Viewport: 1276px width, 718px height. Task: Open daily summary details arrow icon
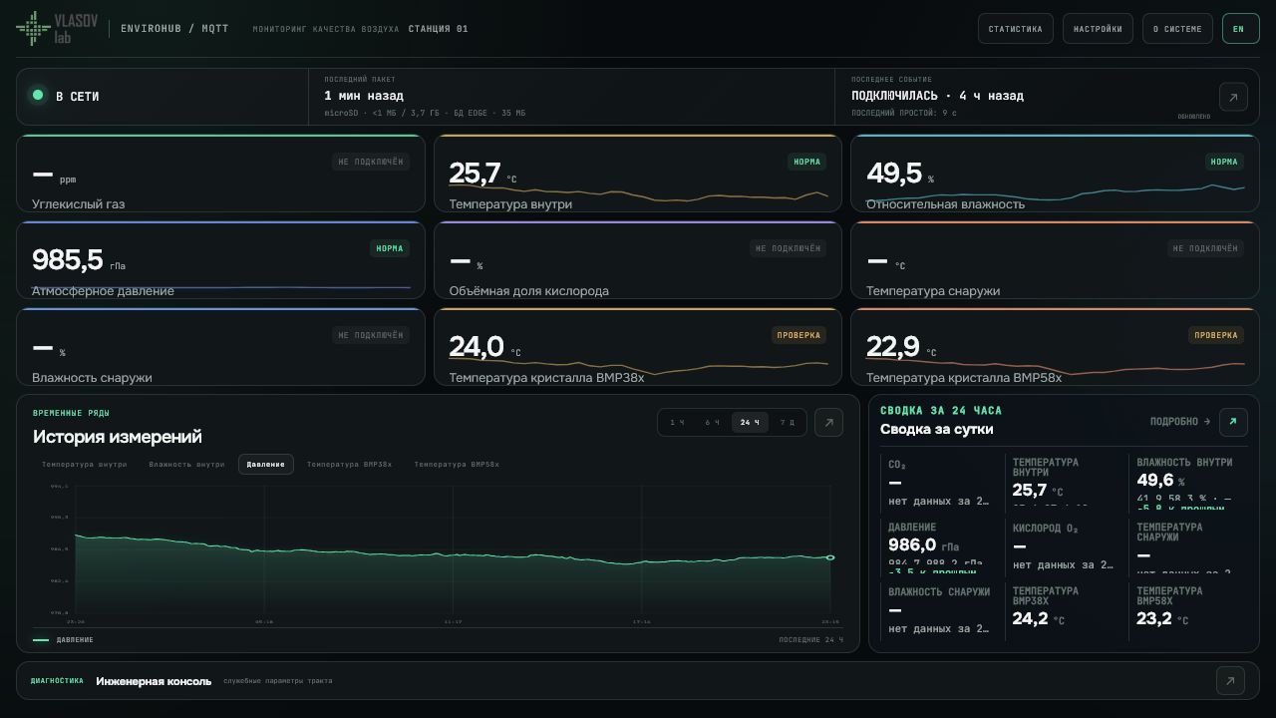pos(1233,422)
